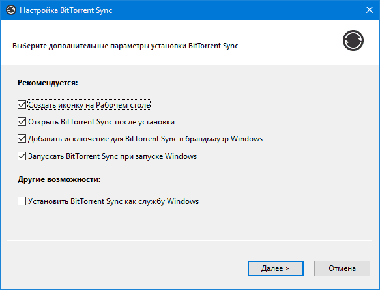Disable the брандмауэр Windows exception checkbox
Viewport: 380px width, 290px height.
pos(22,139)
